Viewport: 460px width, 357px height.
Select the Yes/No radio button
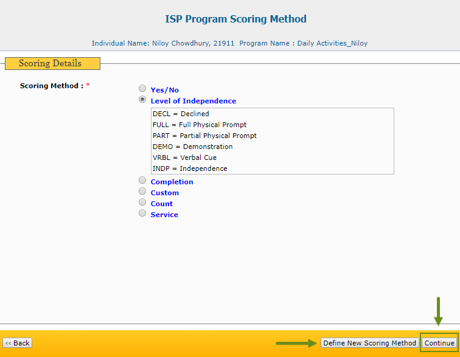coord(142,88)
